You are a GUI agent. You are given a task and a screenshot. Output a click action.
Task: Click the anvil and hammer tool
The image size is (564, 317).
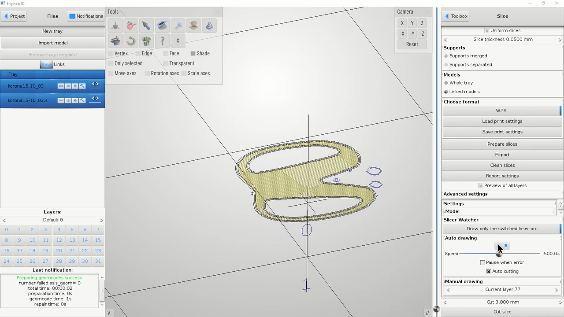(x=115, y=41)
